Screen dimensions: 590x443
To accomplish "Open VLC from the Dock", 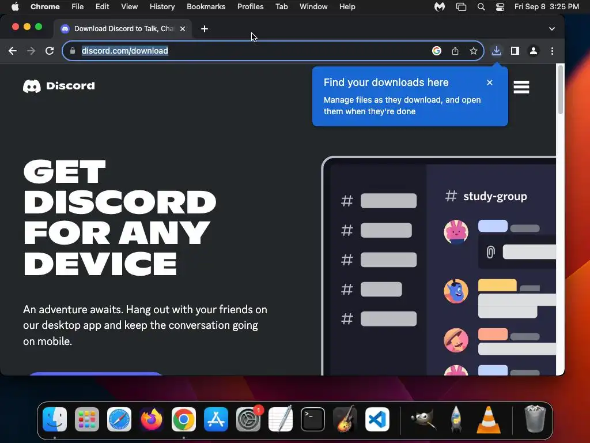I will point(488,420).
